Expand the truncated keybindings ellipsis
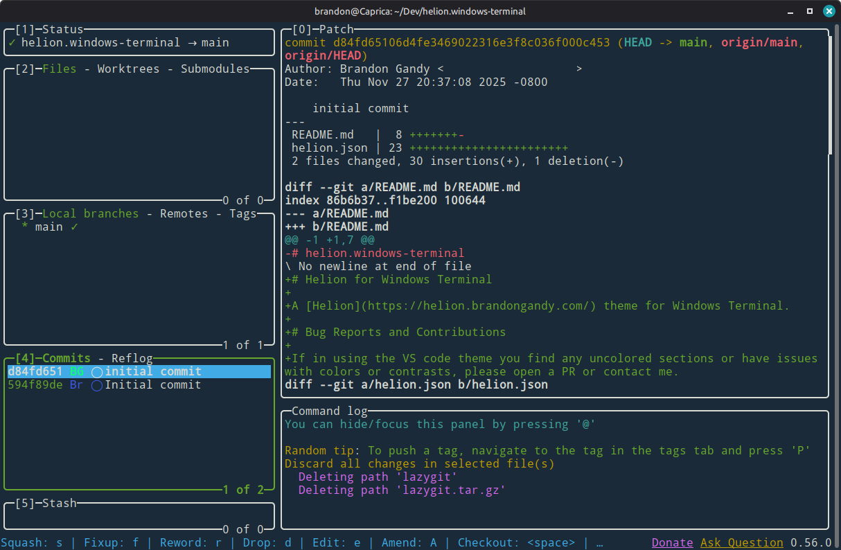This screenshot has height=550, width=841. [599, 542]
